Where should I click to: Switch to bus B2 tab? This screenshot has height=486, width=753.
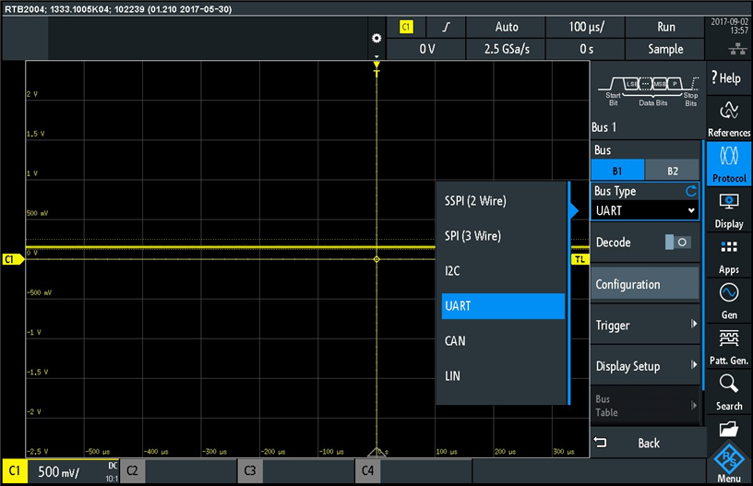[x=672, y=170]
